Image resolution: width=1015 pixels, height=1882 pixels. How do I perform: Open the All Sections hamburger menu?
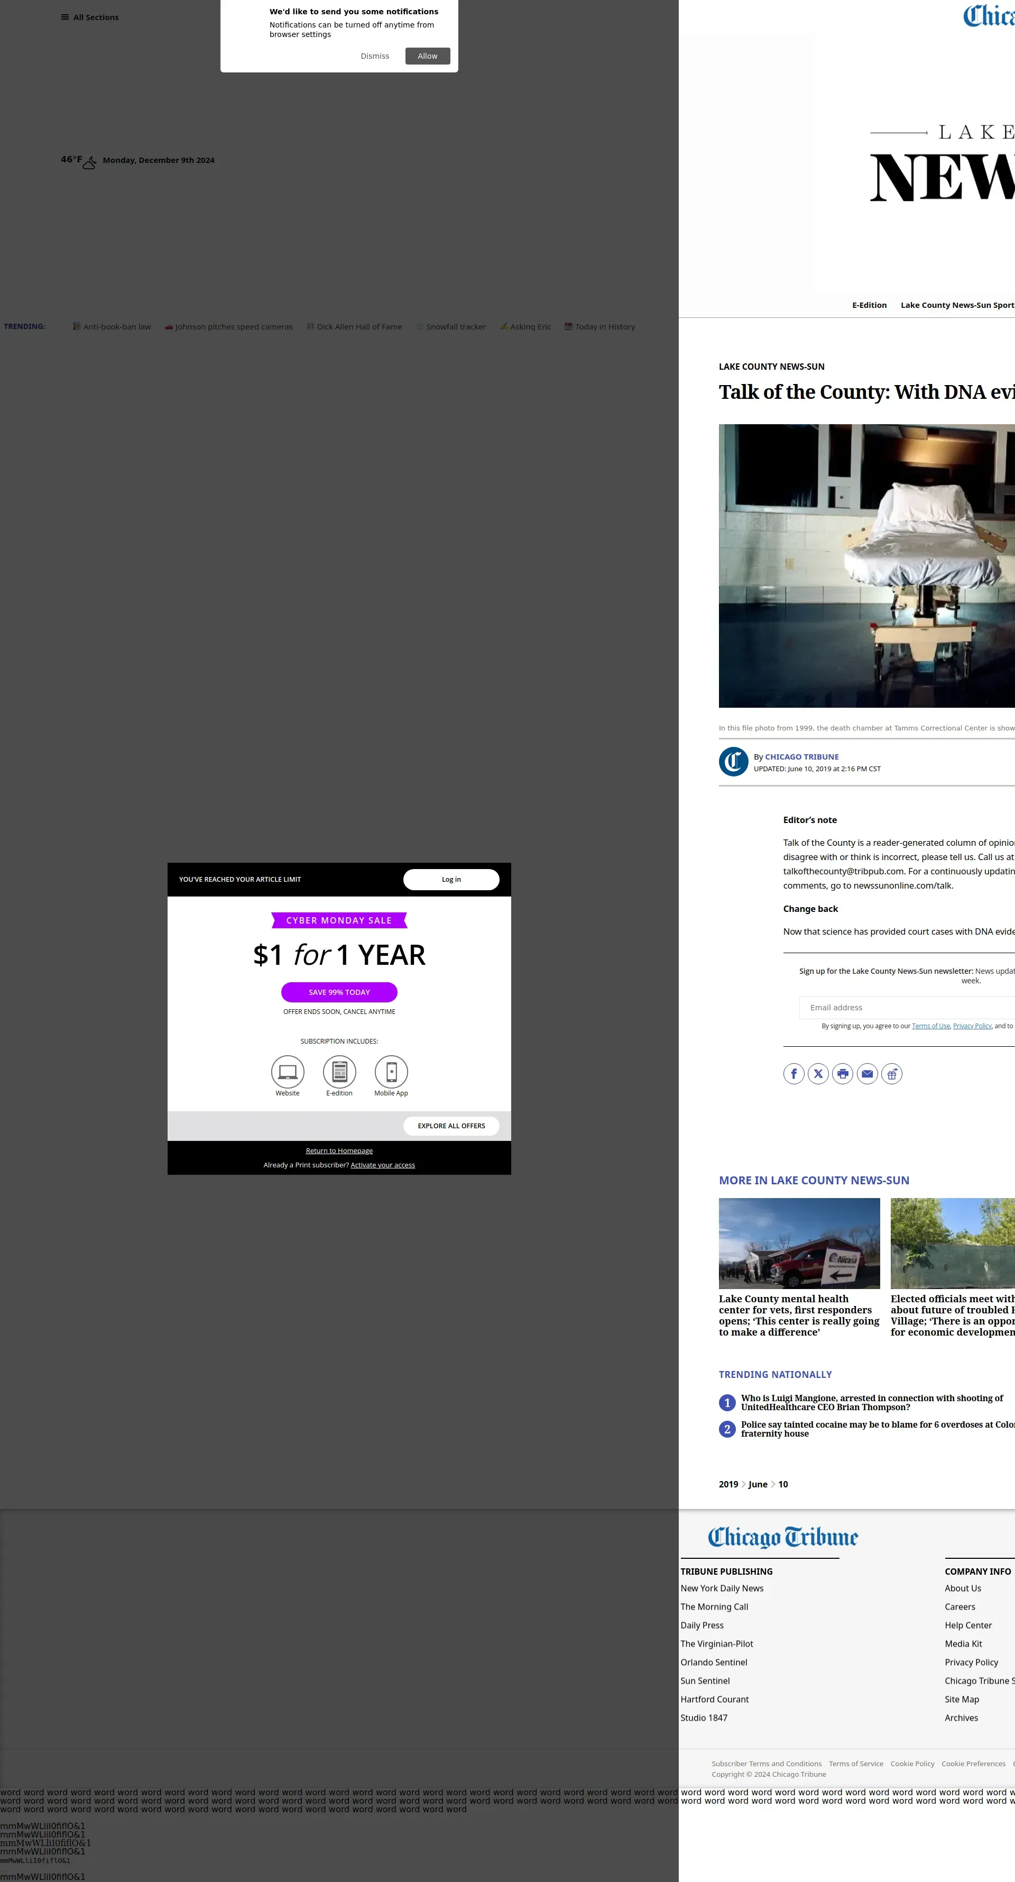[89, 17]
